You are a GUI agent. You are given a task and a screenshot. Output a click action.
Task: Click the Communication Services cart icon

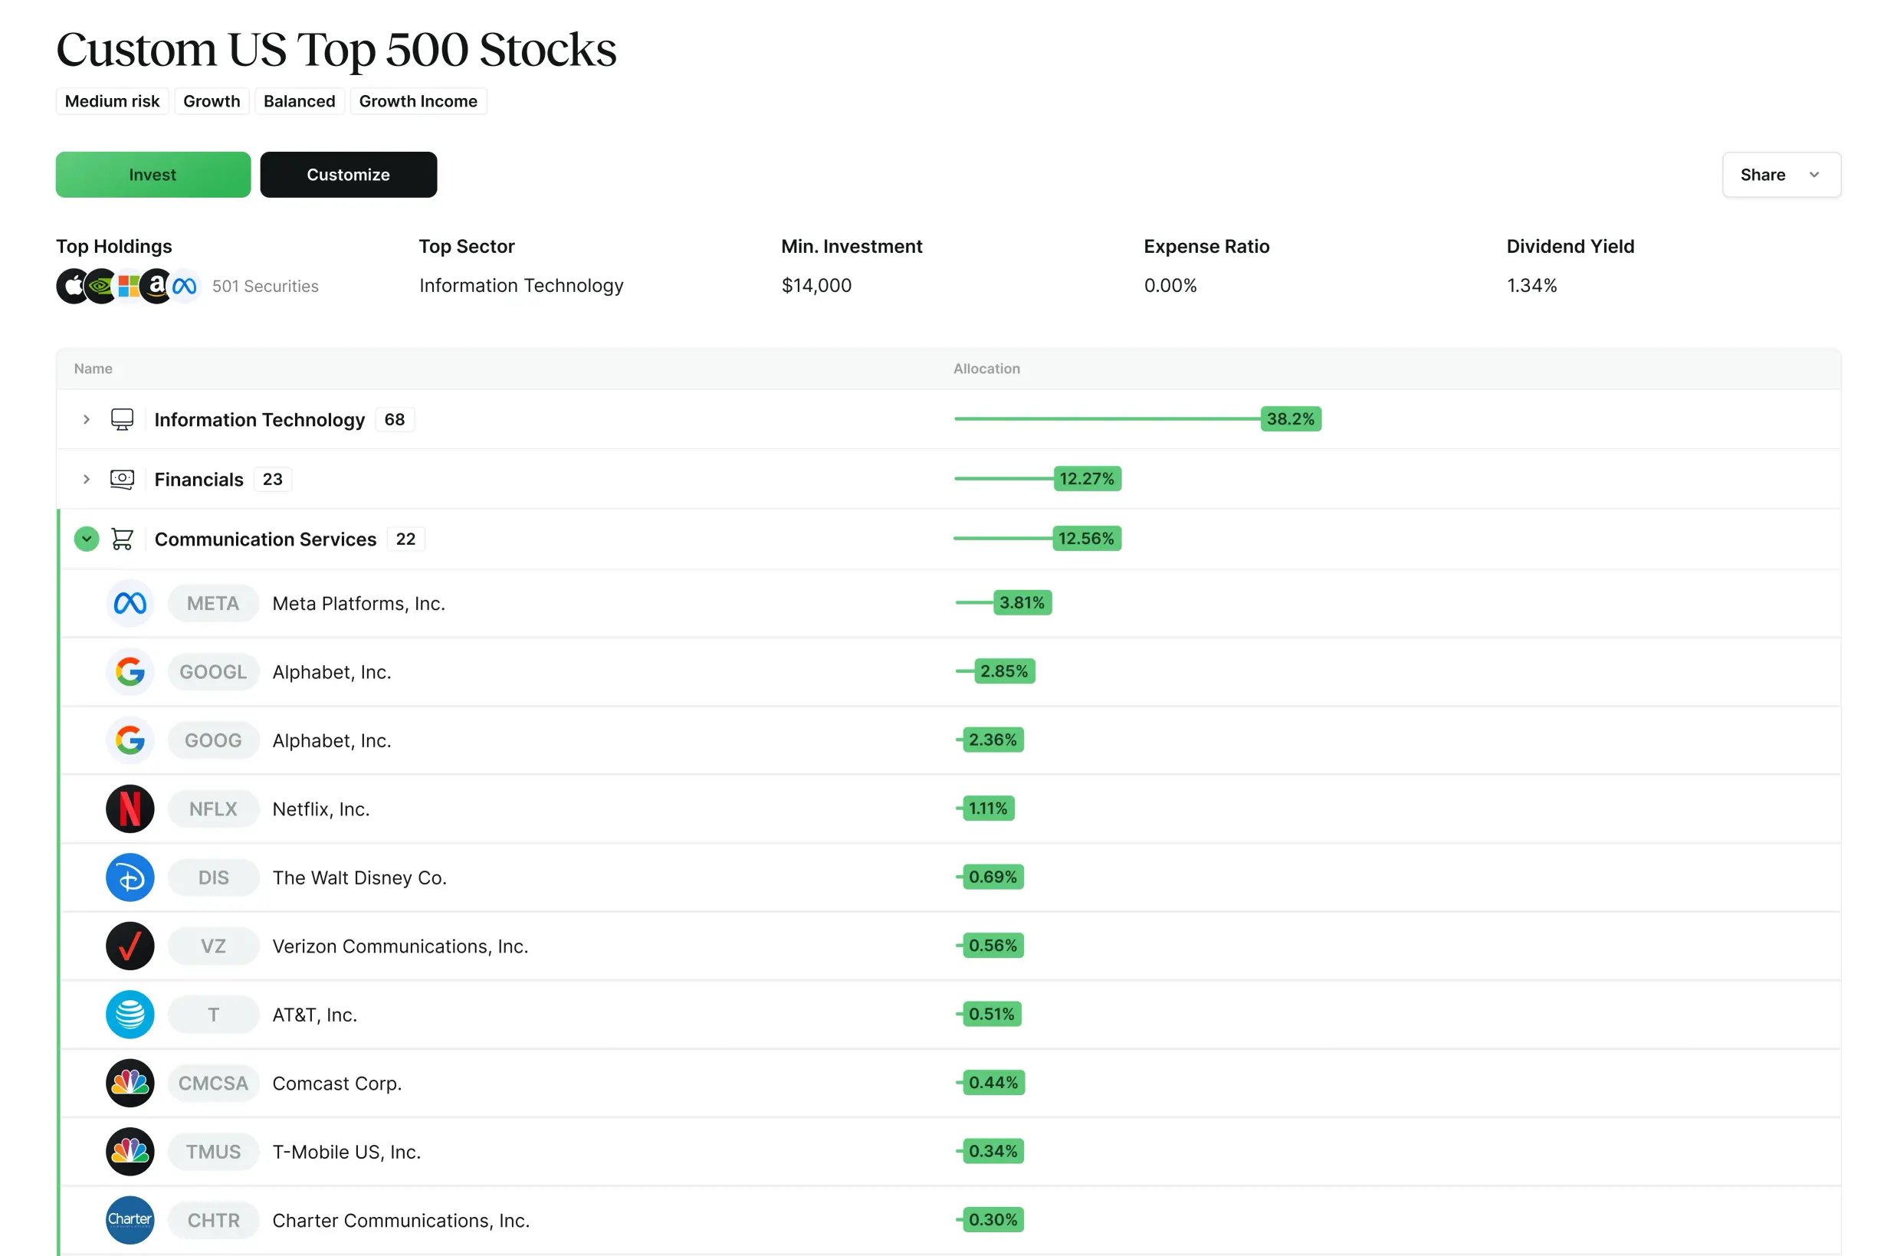pos(122,539)
